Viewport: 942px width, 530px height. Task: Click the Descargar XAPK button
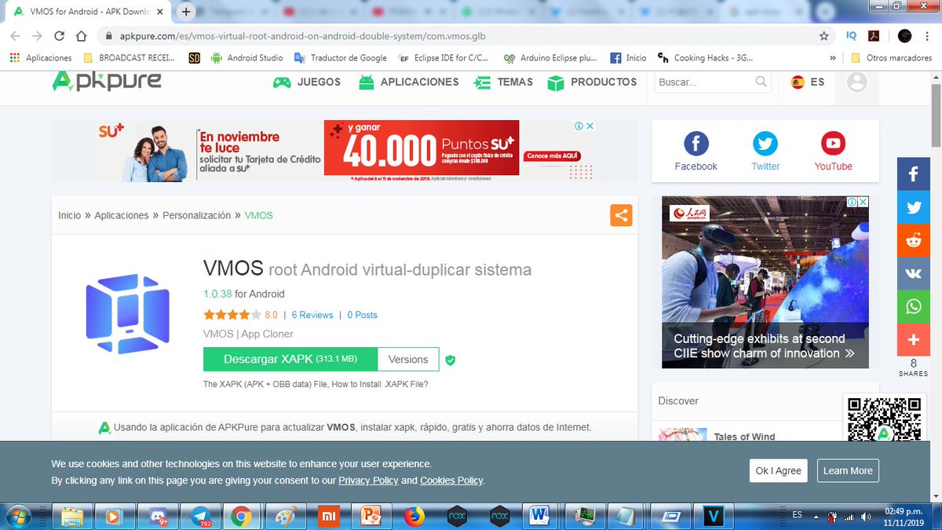point(290,359)
